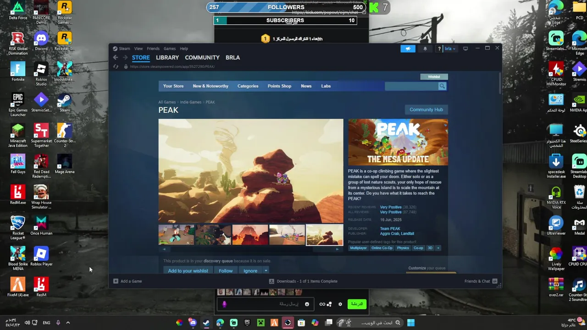Open the Your Store menu
Image resolution: width=587 pixels, height=330 pixels.
click(x=173, y=86)
